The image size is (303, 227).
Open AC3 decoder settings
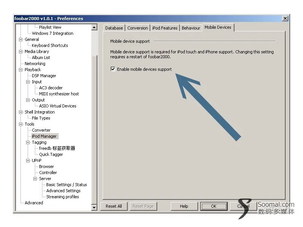[51, 88]
